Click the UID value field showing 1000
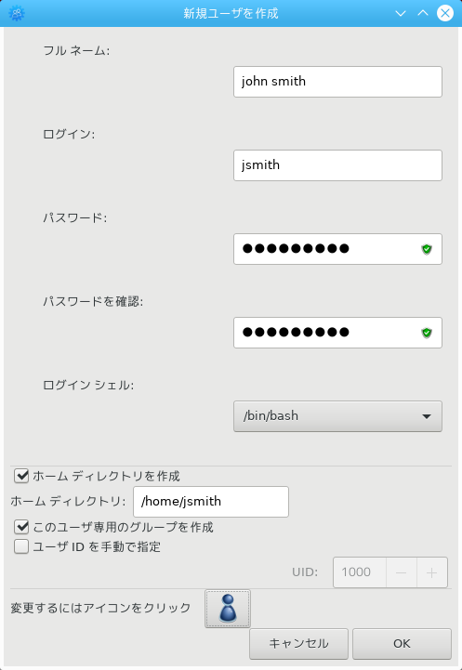 click(x=360, y=572)
